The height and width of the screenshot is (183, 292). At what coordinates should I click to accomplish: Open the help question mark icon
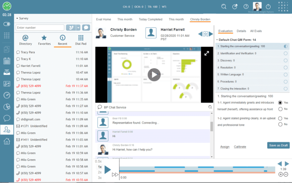[246, 6]
